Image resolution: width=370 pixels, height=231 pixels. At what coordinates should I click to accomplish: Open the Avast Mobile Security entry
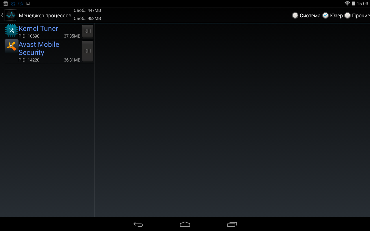coord(49,51)
